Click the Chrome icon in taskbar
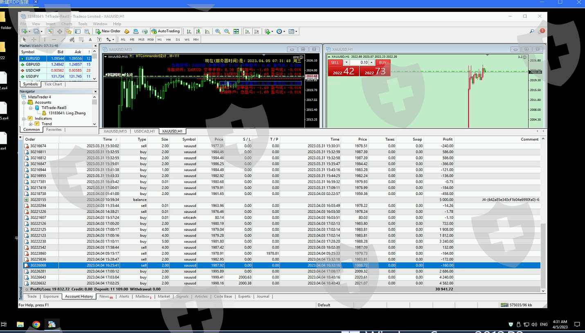This screenshot has height=333, width=585. 36,324
